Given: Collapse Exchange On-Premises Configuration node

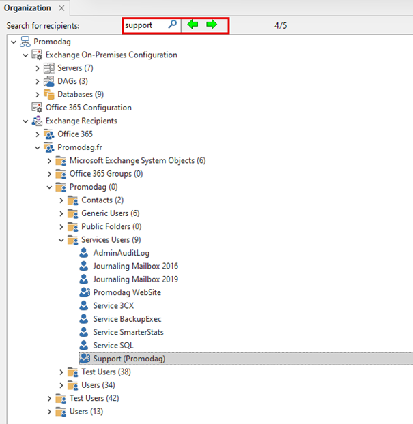Looking at the screenshot, I should click(x=25, y=55).
